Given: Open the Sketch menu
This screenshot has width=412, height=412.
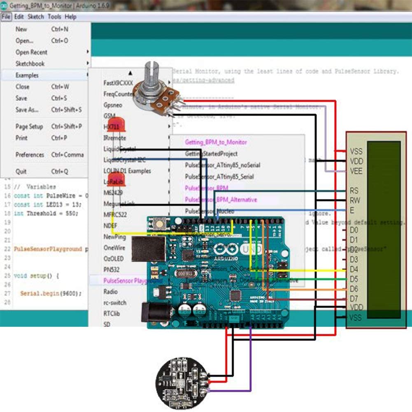Looking at the screenshot, I should click(35, 17).
